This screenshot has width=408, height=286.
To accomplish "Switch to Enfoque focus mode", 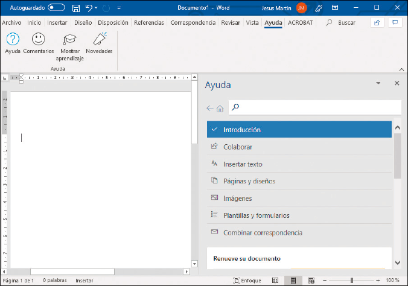I will pyautogui.click(x=247, y=281).
